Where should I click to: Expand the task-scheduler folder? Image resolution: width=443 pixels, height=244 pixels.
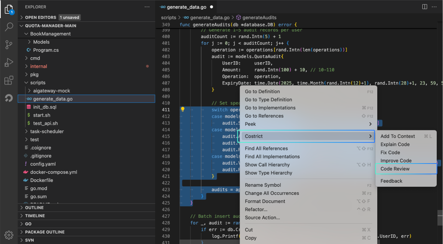pos(47,131)
